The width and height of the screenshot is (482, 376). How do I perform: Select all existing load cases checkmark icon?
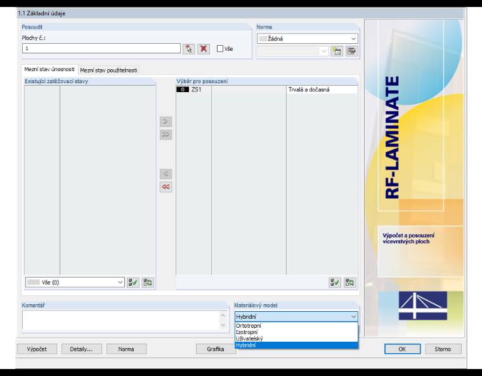pos(133,283)
